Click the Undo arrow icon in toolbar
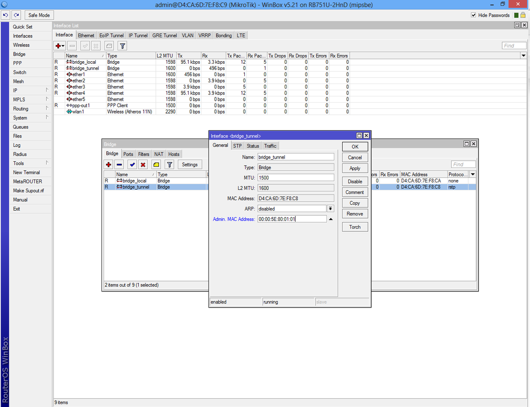This screenshot has width=530, height=407. pos(6,15)
